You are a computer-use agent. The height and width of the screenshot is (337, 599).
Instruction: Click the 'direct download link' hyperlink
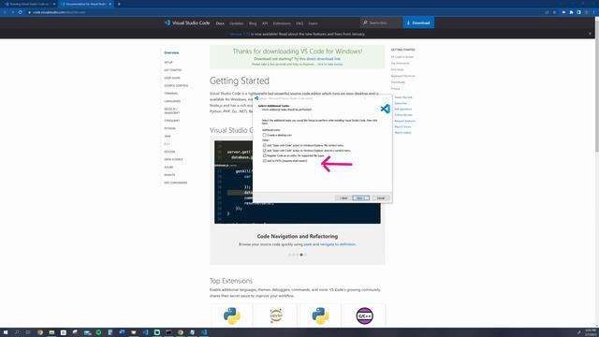(x=323, y=59)
